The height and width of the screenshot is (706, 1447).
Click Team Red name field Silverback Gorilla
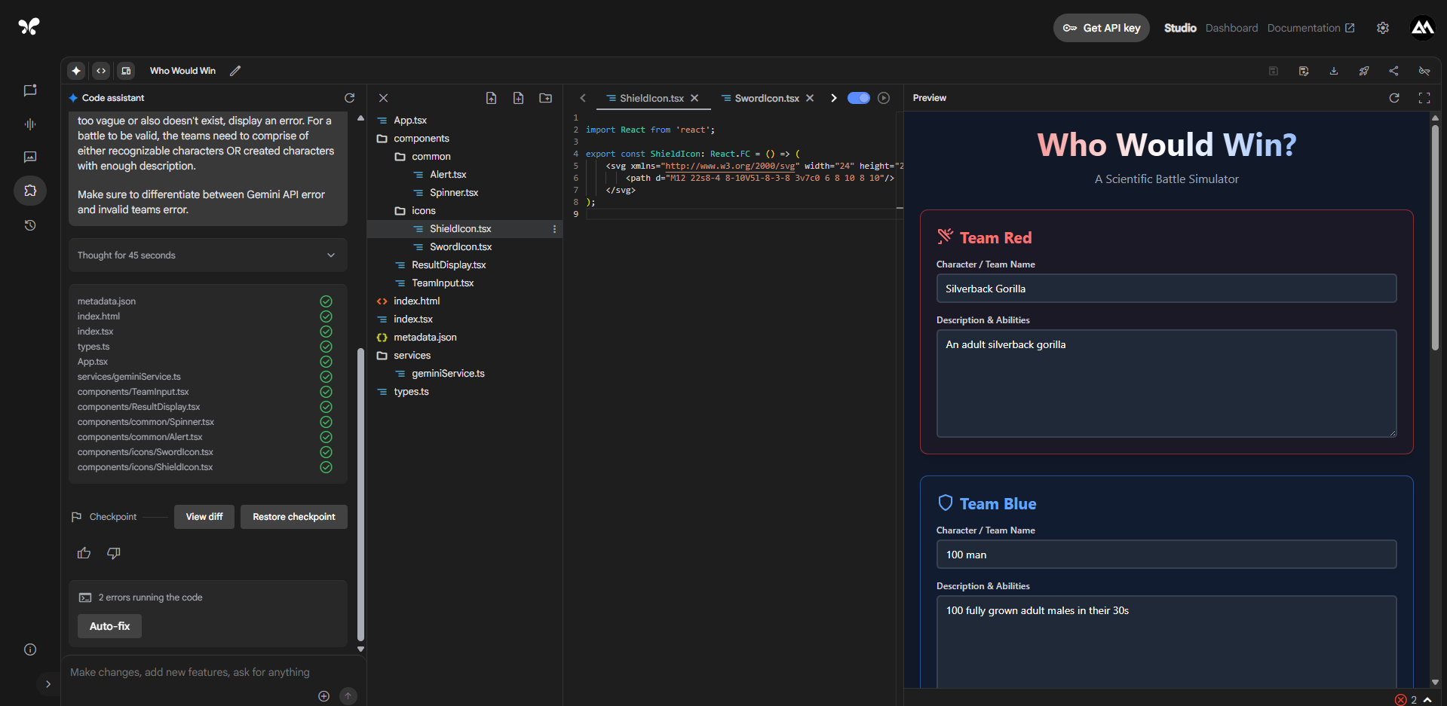[x=1166, y=289]
